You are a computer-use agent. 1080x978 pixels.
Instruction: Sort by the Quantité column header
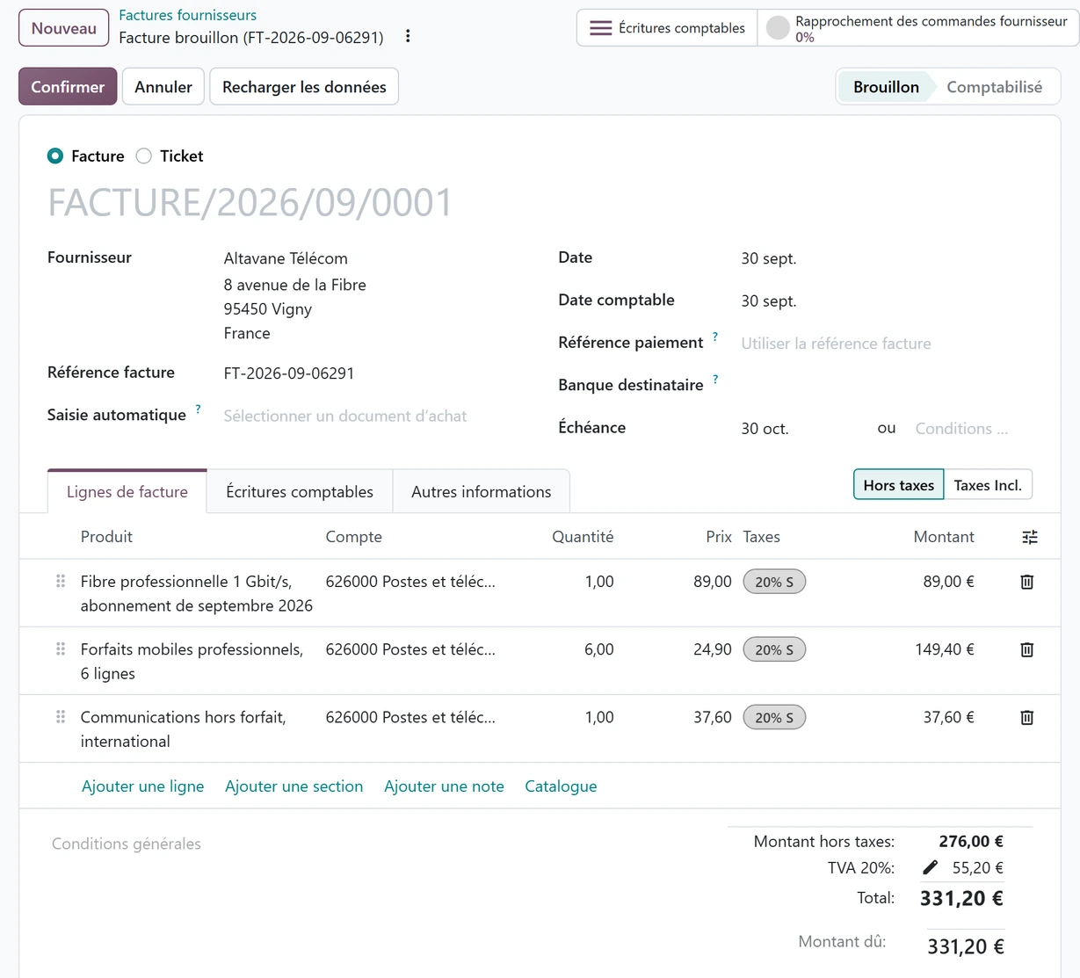tap(583, 537)
